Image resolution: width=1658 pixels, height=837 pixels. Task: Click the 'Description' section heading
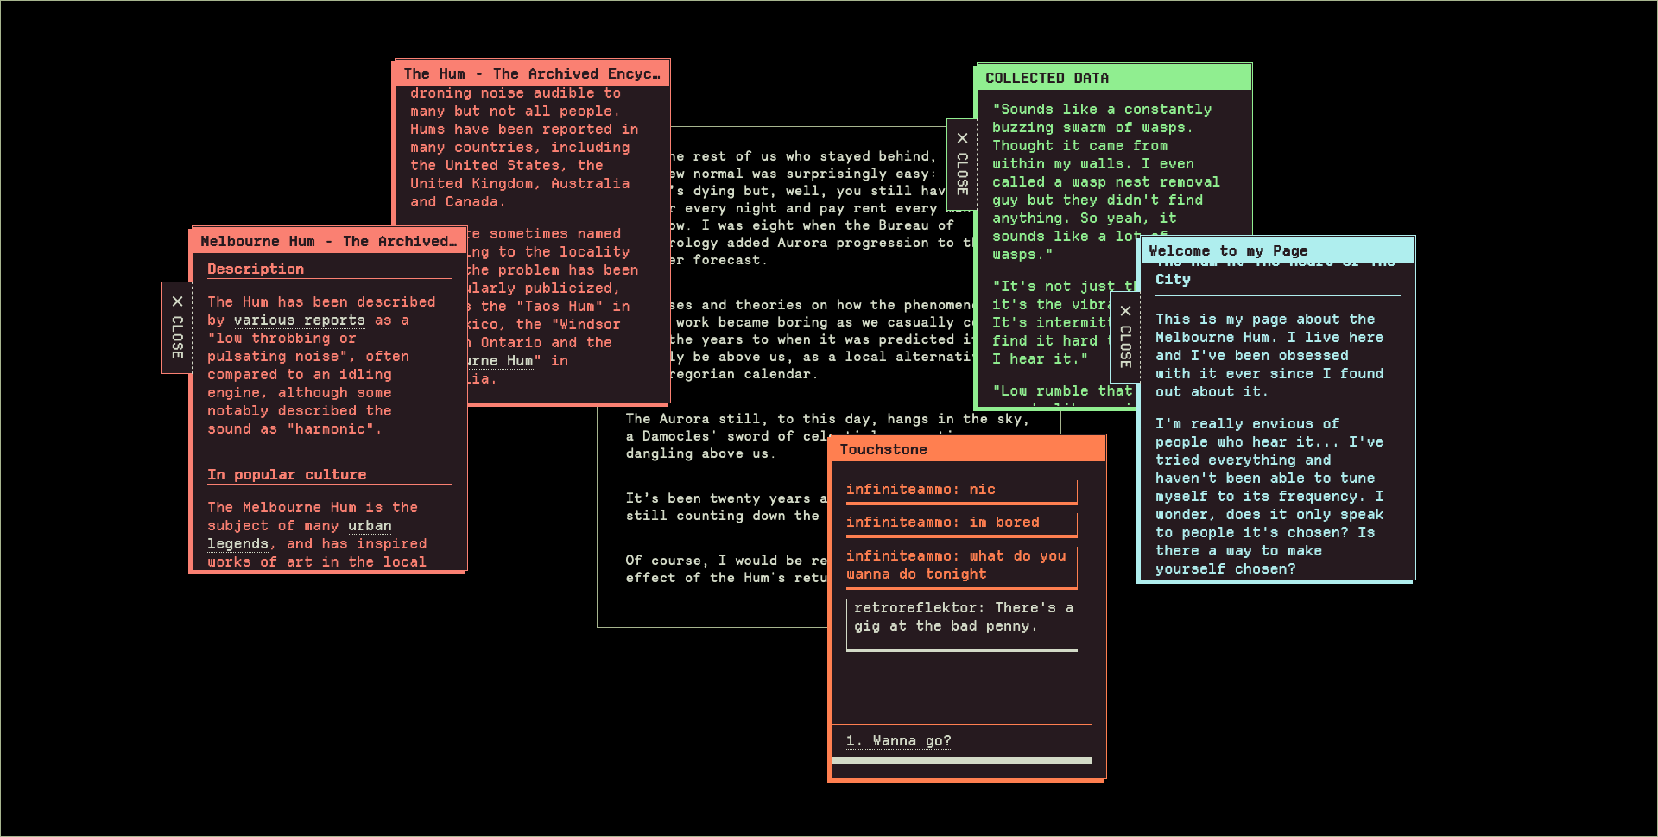click(x=256, y=269)
